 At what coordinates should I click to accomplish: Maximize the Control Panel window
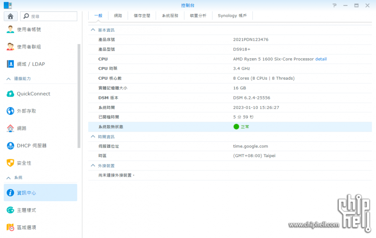pyautogui.click(x=356, y=5)
